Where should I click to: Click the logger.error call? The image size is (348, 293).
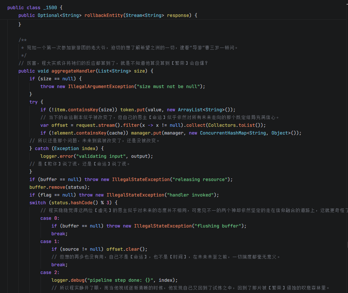pyautogui.click(x=57, y=156)
